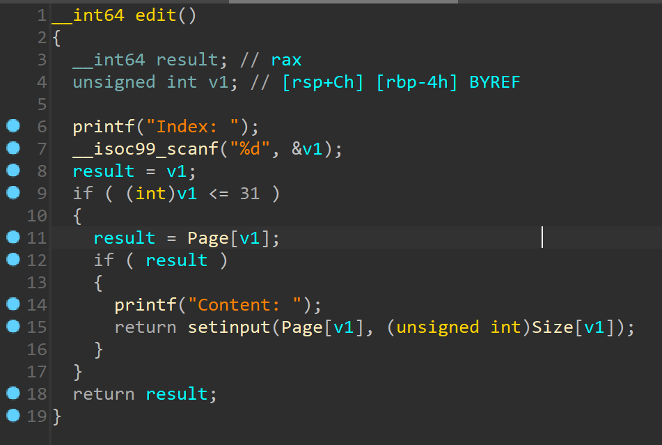Viewport: 662px width, 445px height.
Task: Toggle breakpoint dot on line 6
Action: (13, 126)
